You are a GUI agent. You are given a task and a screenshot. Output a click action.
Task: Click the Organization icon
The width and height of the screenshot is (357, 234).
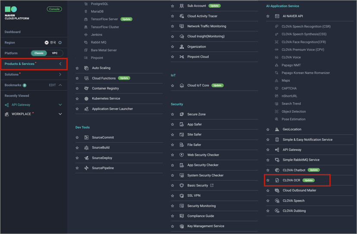click(x=182, y=47)
